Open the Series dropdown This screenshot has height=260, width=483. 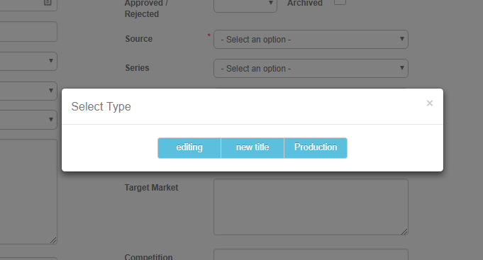311,68
